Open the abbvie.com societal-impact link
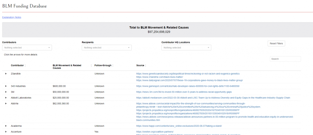This screenshot has height=135, width=313. (198, 105)
